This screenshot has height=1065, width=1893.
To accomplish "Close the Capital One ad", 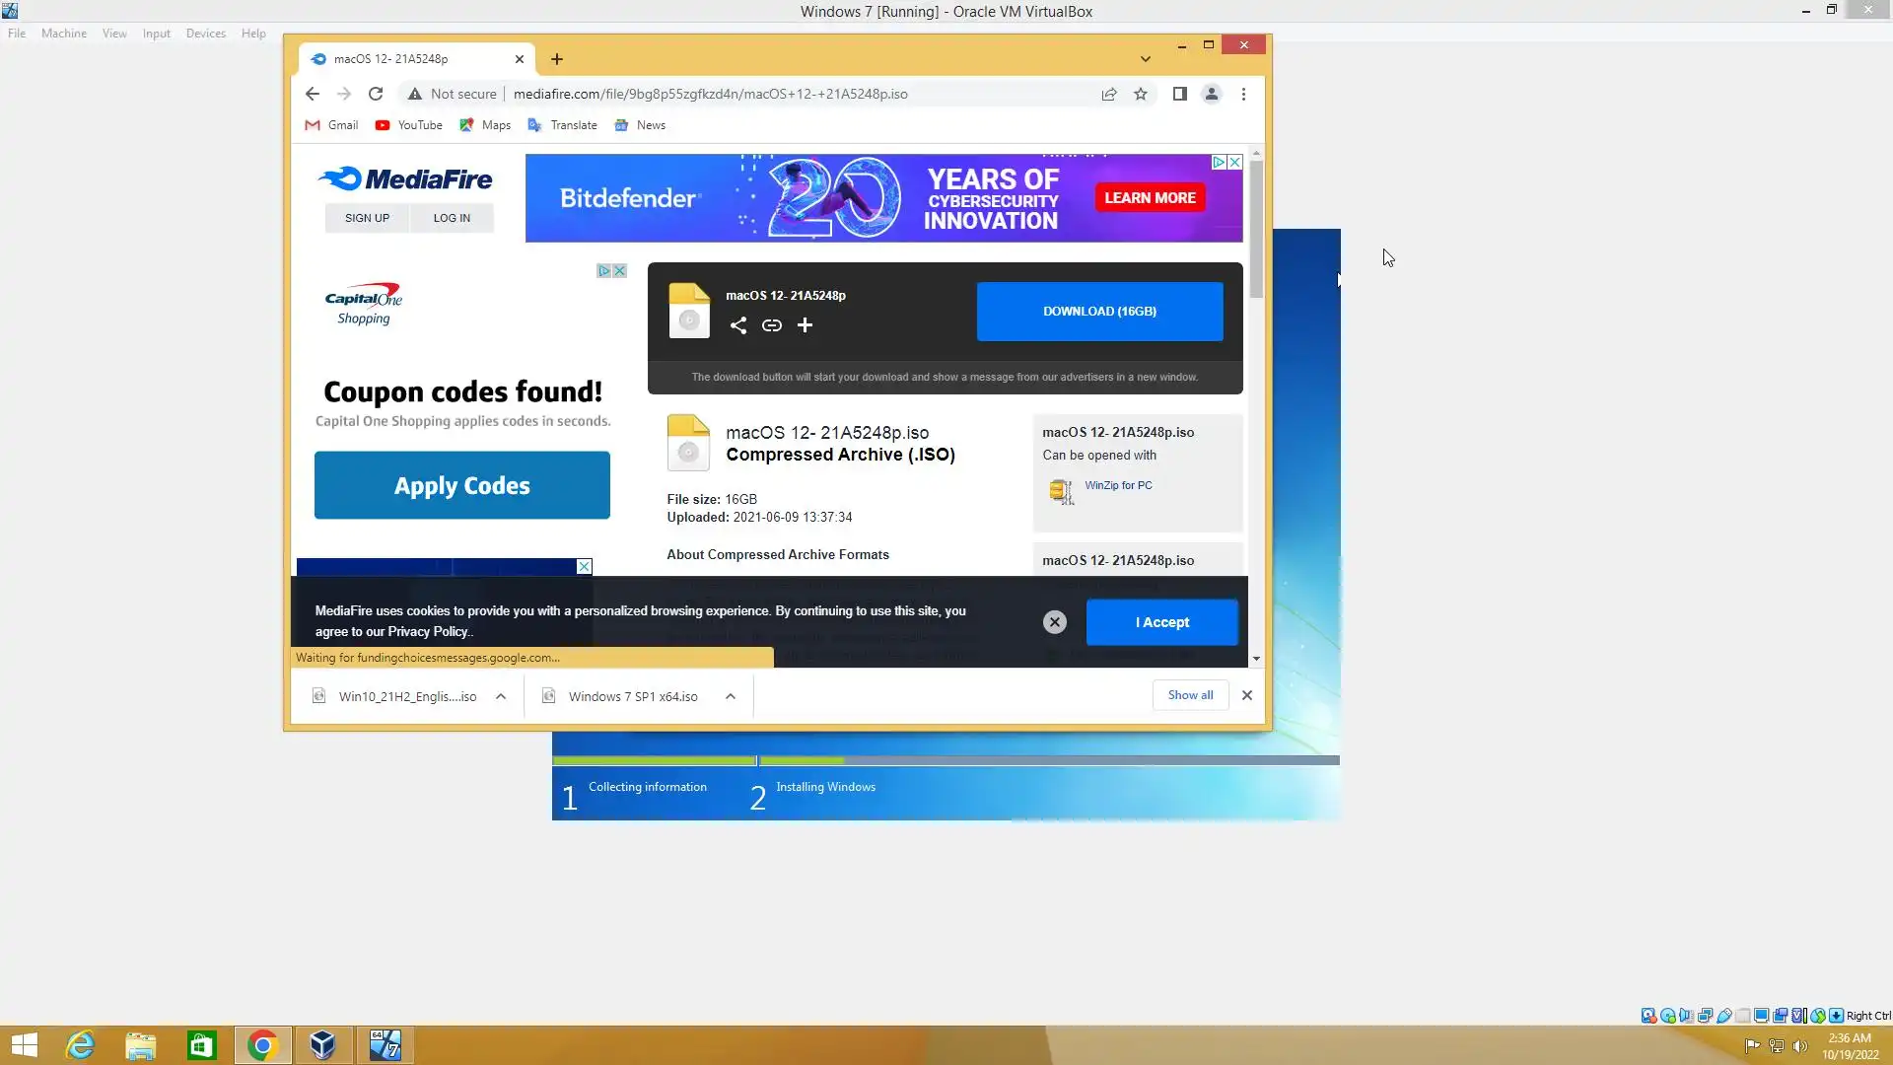I will coord(619,270).
